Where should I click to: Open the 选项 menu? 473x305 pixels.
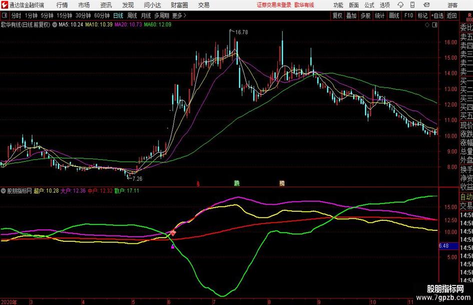click(x=384, y=5)
